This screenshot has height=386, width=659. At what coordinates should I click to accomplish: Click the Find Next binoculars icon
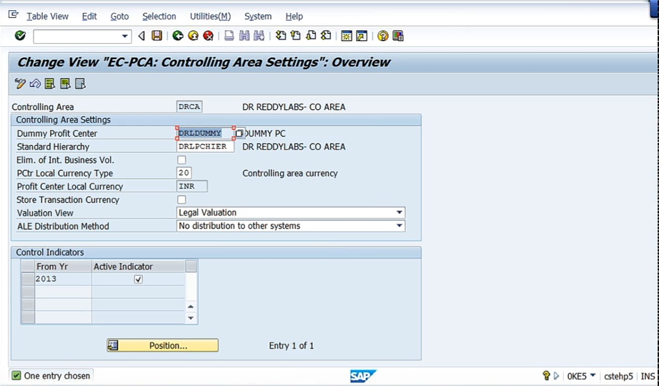tap(259, 36)
